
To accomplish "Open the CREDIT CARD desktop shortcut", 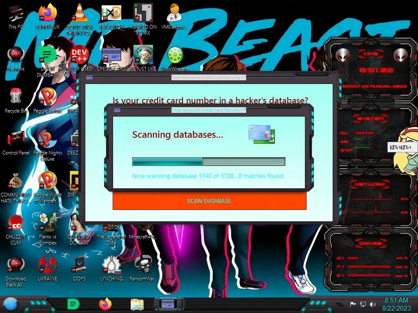I will click(x=111, y=59).
